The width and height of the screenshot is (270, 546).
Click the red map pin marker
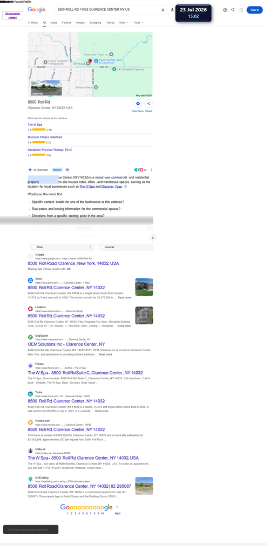[x=90, y=62]
